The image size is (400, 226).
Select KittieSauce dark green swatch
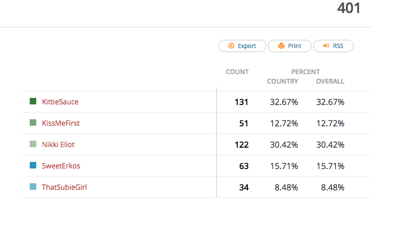coord(33,101)
